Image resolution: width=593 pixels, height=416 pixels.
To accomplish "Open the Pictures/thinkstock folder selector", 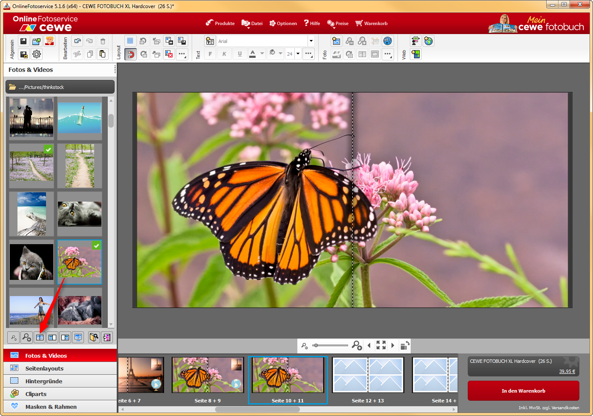I will pyautogui.click(x=60, y=87).
